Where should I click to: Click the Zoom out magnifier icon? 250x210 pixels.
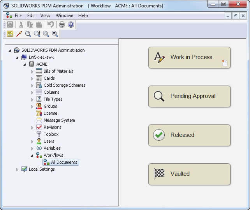coord(55,34)
